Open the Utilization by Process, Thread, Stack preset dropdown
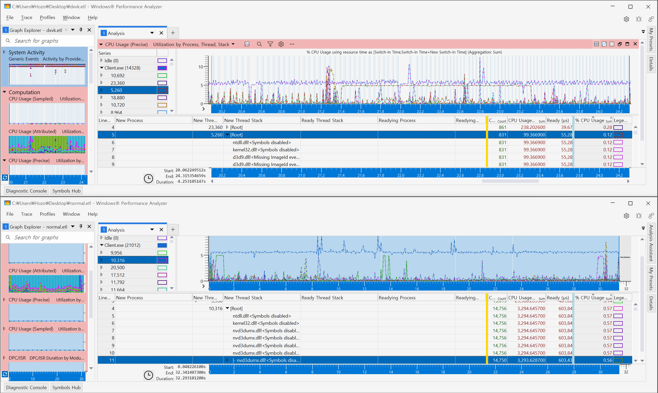Viewport: 658px width, 393px height. click(233, 44)
